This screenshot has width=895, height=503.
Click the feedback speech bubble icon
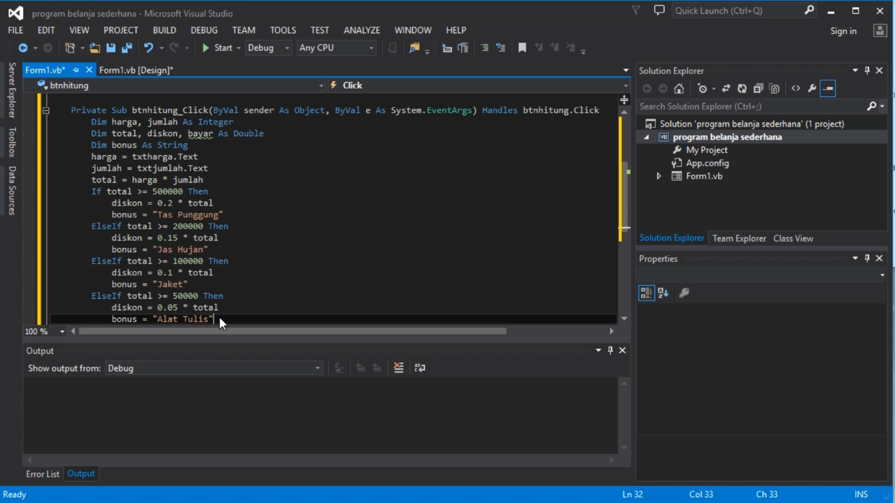[x=659, y=10]
